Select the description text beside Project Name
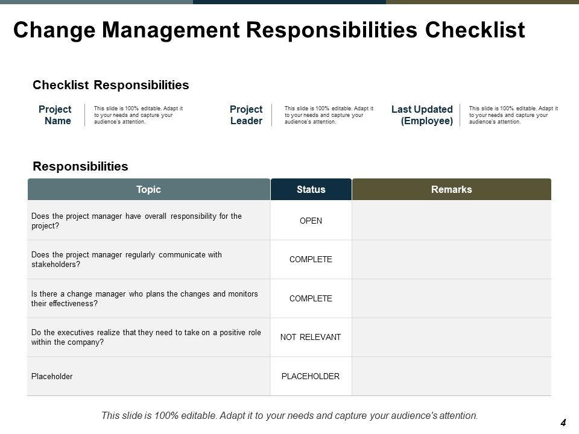The width and height of the screenshot is (579, 434). 138,115
